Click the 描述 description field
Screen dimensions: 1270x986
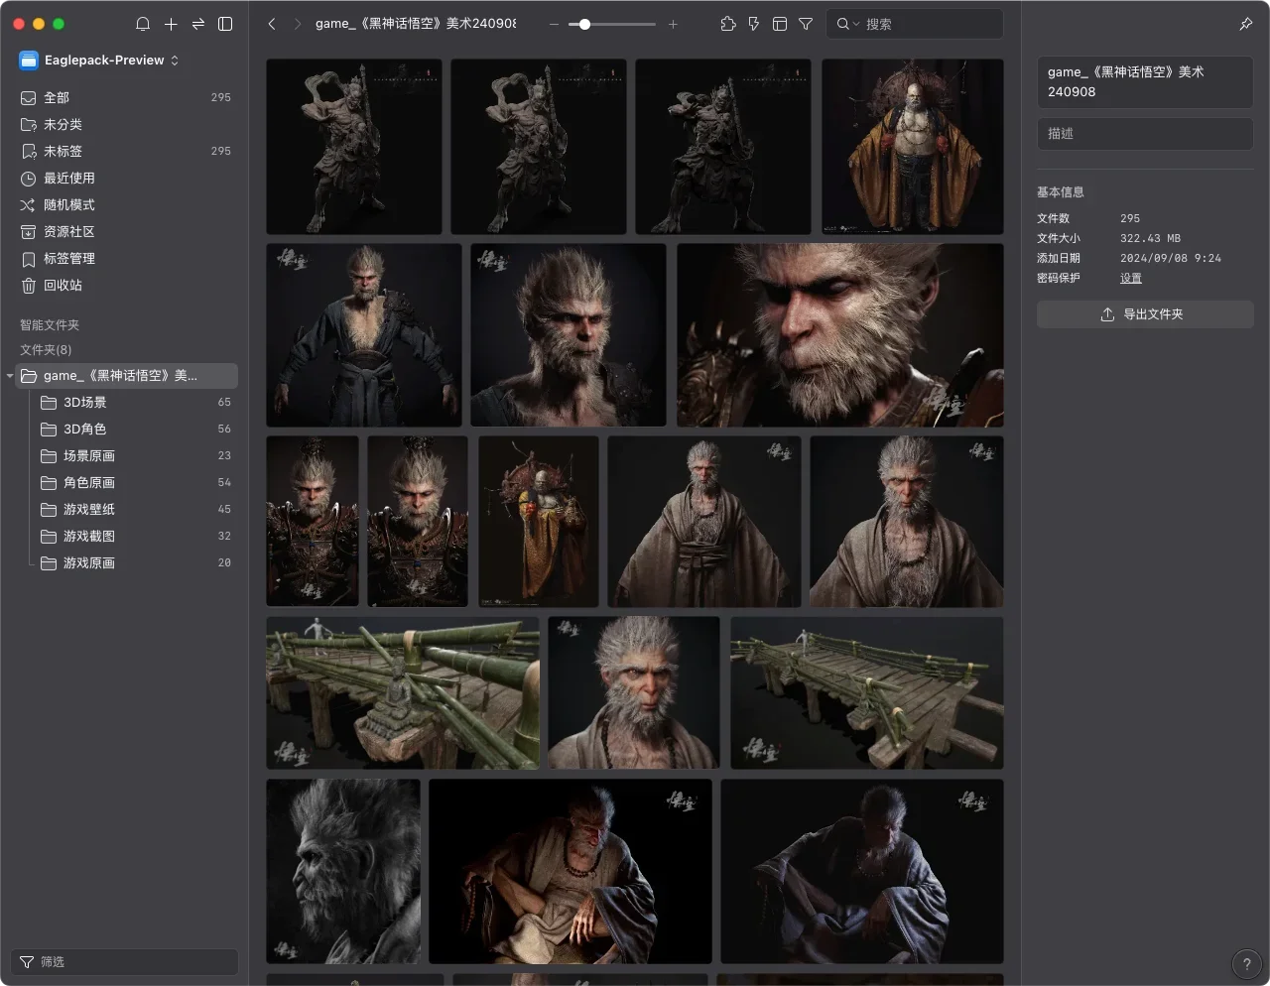click(1145, 134)
